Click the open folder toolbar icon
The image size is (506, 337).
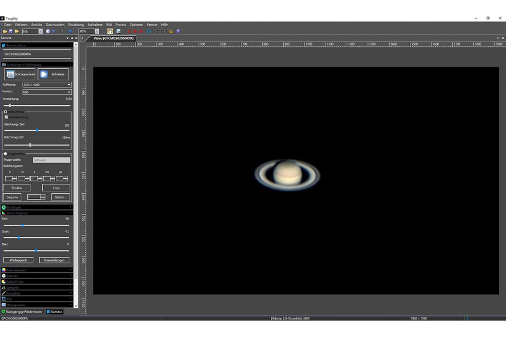click(5, 31)
